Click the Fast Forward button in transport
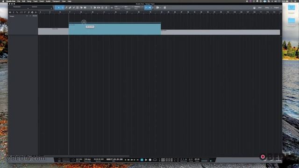 pyautogui.click(x=131, y=160)
